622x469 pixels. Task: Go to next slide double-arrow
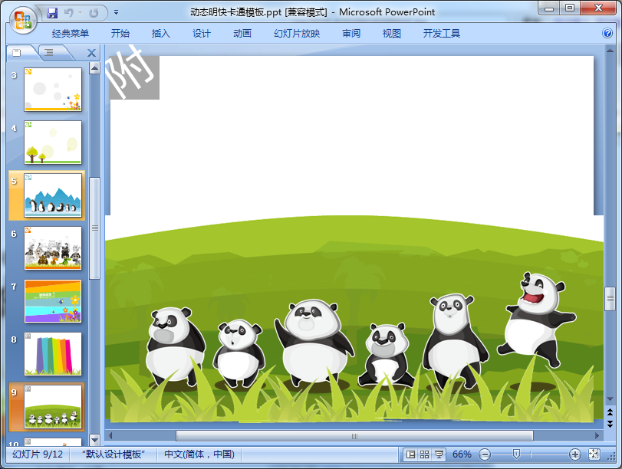(x=610, y=424)
